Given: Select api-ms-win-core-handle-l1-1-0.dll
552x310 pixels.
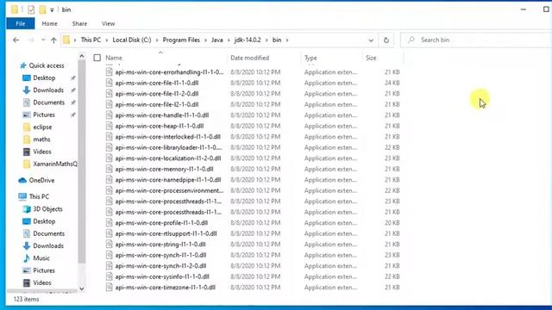Looking at the screenshot, I should [162, 115].
